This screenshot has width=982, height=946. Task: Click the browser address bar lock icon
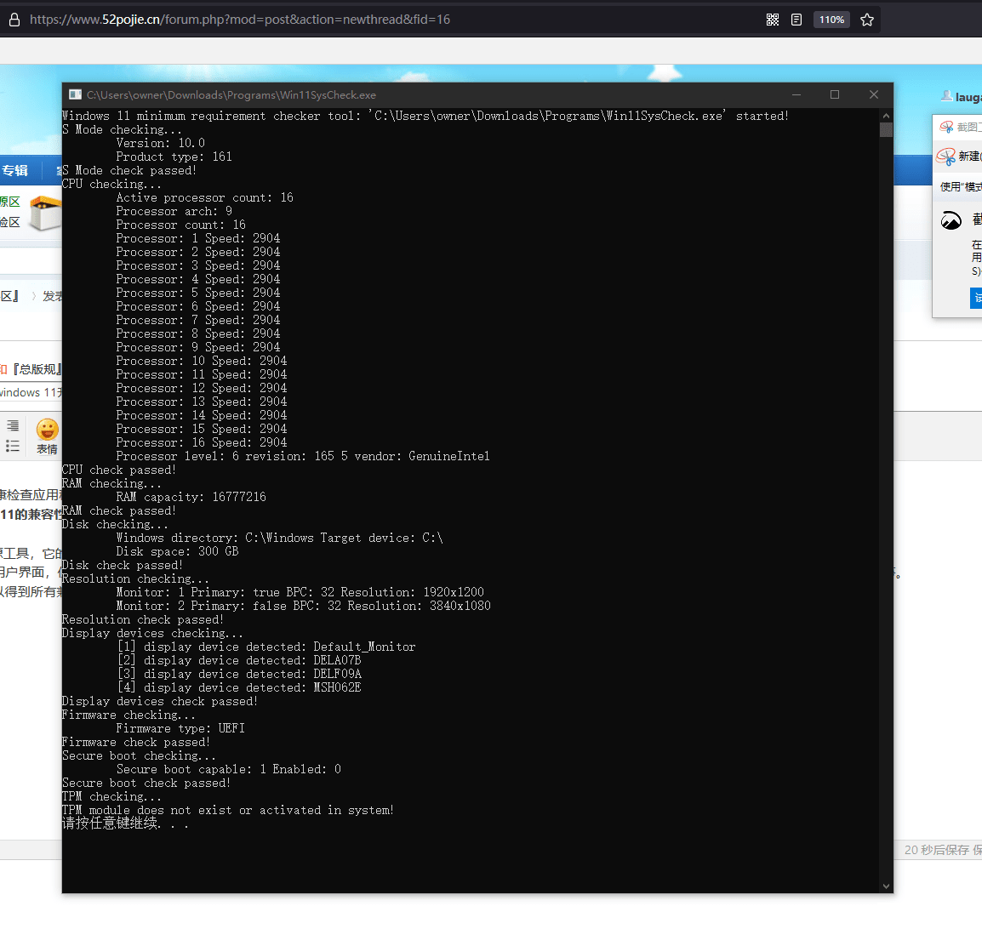coord(14,20)
